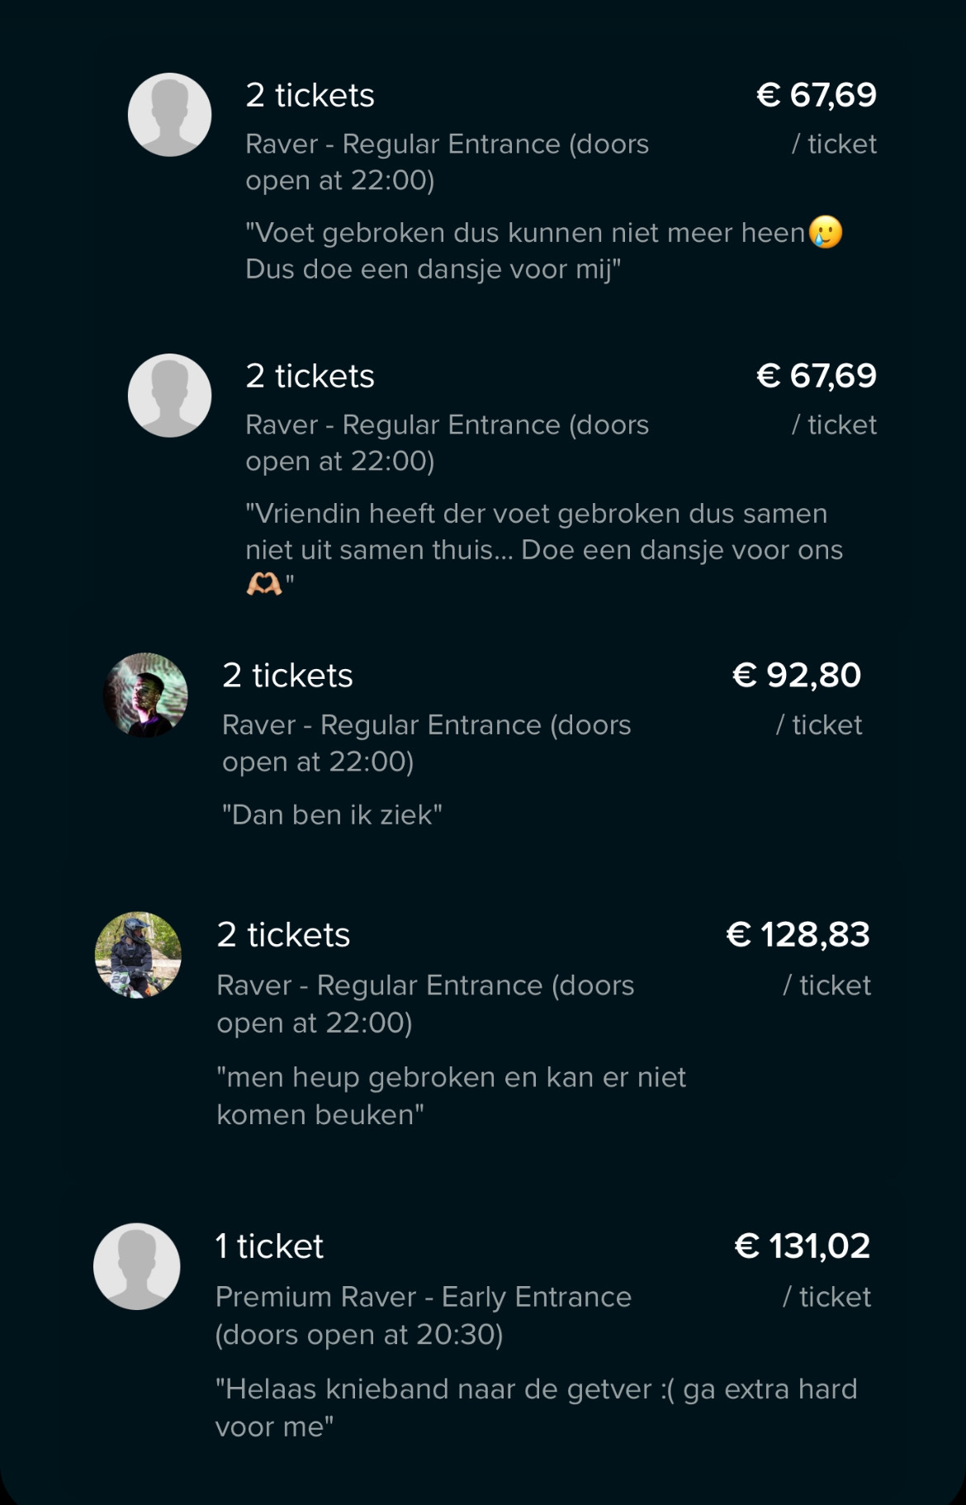Tap the 'men heup gebroken' seller comment
The width and height of the screenshot is (966, 1505).
click(451, 1095)
